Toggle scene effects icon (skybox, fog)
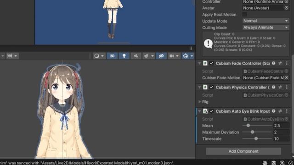The height and width of the screenshot is (165, 294). [146, 56]
